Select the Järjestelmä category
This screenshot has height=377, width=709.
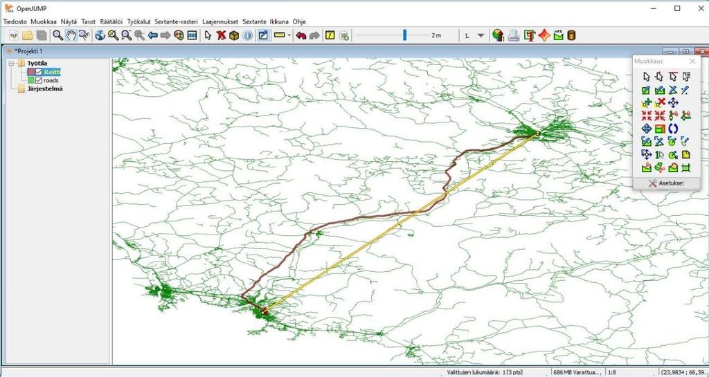45,89
